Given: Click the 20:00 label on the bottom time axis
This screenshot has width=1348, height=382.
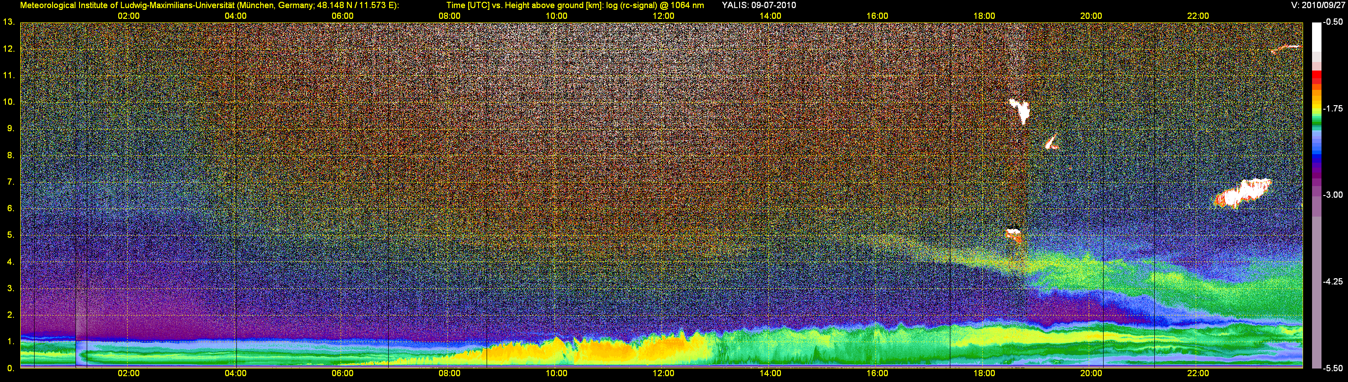Looking at the screenshot, I should pyautogui.click(x=1091, y=373).
